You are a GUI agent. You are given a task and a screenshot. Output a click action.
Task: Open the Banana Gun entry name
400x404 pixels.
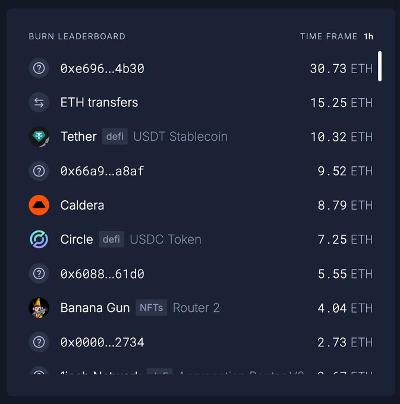(x=95, y=308)
